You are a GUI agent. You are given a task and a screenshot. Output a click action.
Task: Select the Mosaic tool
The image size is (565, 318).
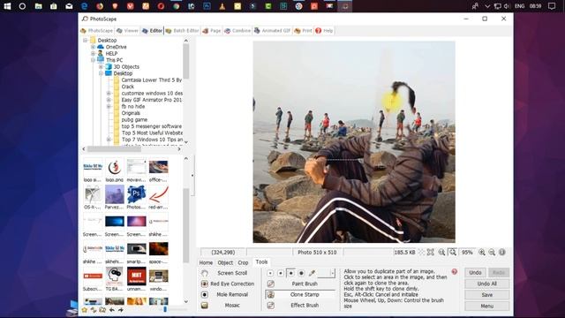(228, 306)
